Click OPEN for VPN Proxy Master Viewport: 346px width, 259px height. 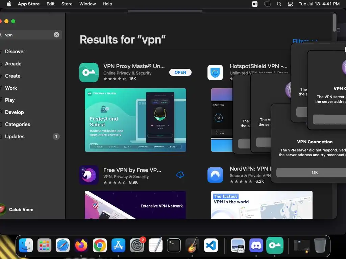(x=180, y=73)
